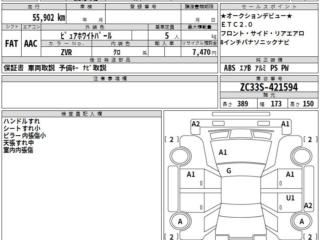Click the 乗車定員 header
This screenshot has height=240, width=320.
[x=164, y=27]
